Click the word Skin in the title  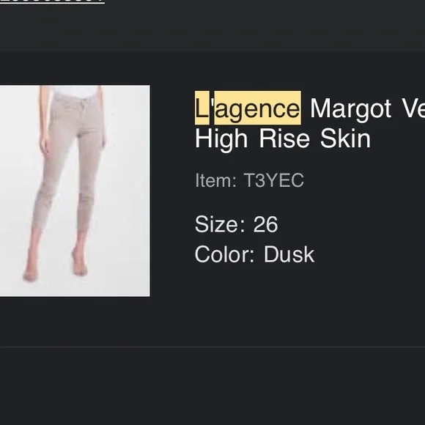tap(345, 138)
